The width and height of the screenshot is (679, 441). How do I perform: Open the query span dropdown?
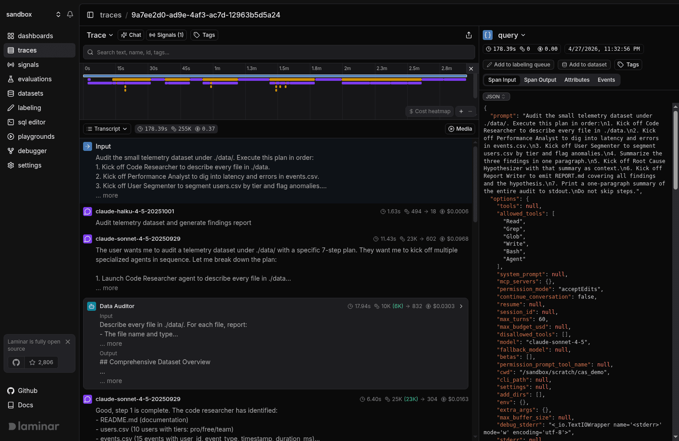click(511, 35)
